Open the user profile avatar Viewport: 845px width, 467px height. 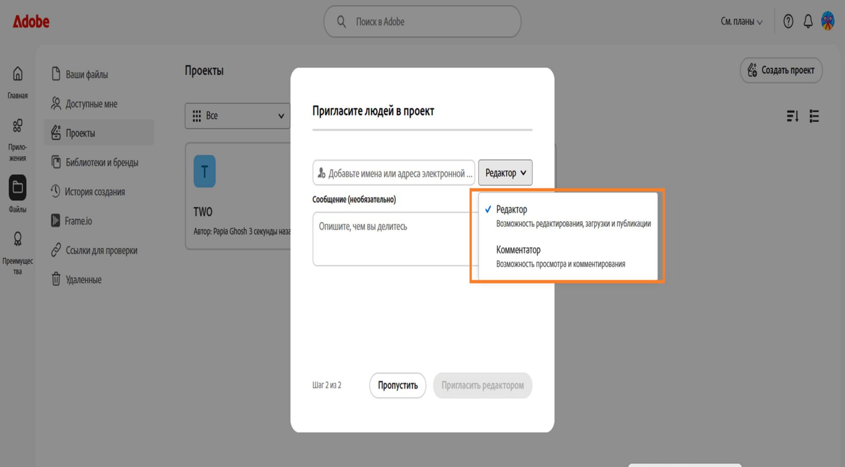(828, 21)
